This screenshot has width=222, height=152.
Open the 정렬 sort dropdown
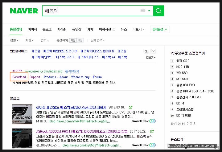(14, 40)
